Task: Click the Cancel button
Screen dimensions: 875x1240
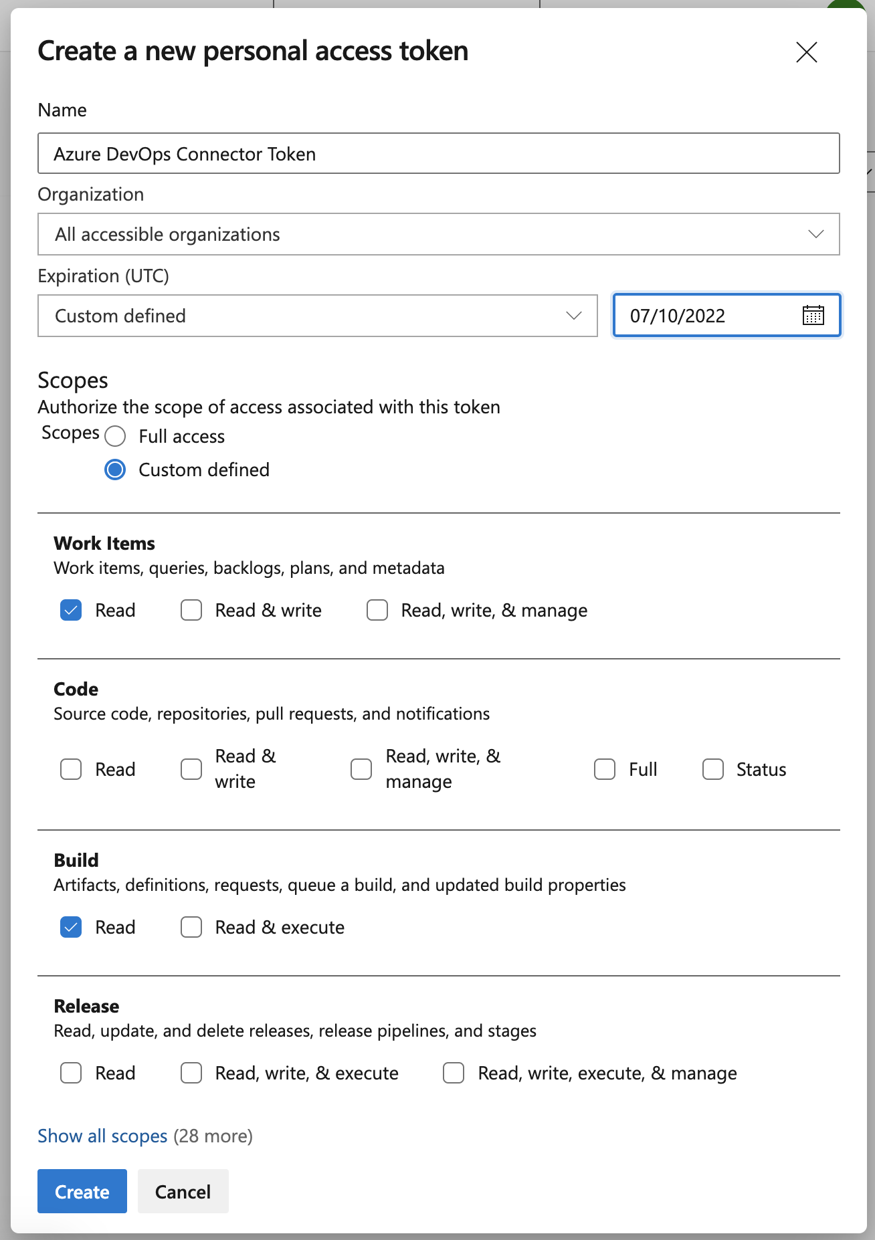Action: [x=183, y=1191]
